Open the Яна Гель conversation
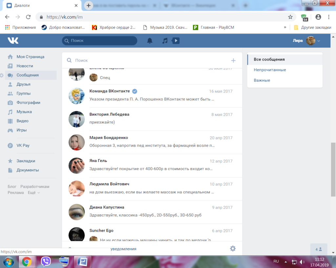 [x=152, y=166]
